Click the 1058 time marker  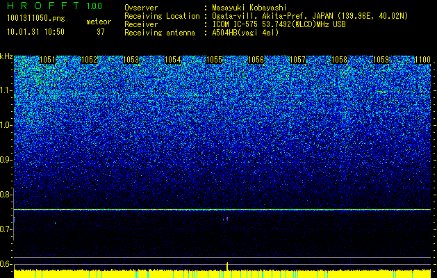[339, 60]
